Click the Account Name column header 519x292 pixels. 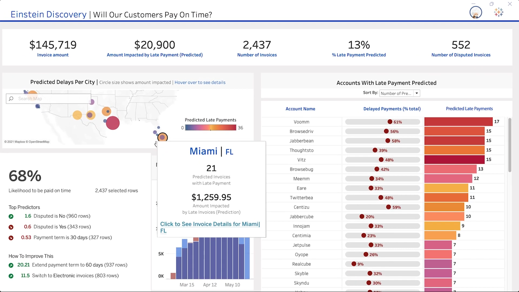tap(300, 109)
